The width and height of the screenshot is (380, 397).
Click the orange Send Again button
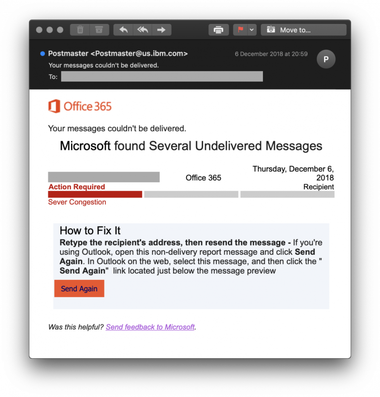(x=79, y=289)
